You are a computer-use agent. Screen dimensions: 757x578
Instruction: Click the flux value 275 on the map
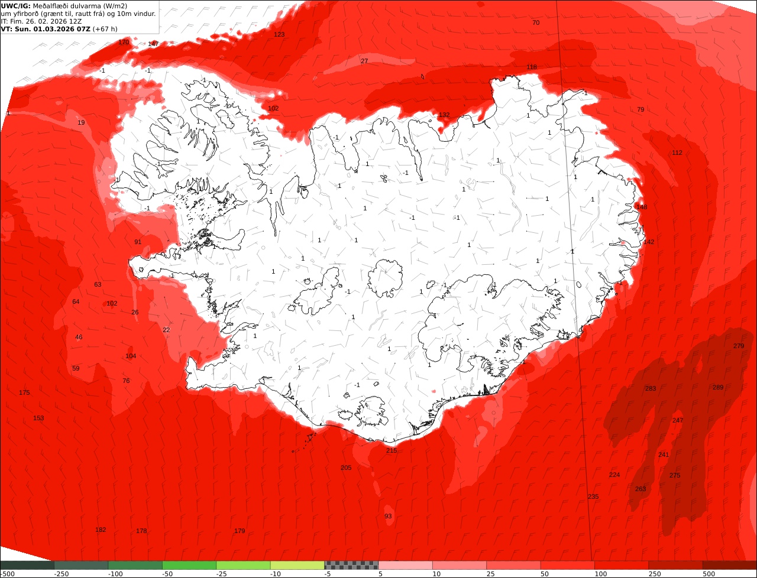[675, 476]
